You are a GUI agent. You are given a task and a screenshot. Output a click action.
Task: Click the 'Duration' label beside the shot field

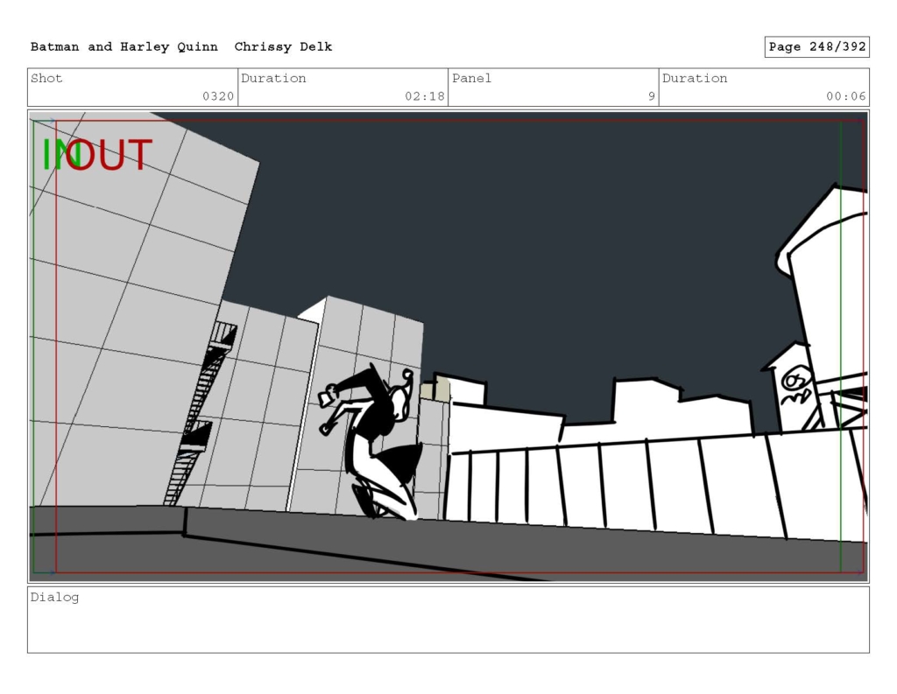pos(273,78)
